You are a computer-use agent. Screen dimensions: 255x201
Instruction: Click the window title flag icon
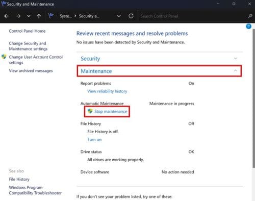pos(4,4)
